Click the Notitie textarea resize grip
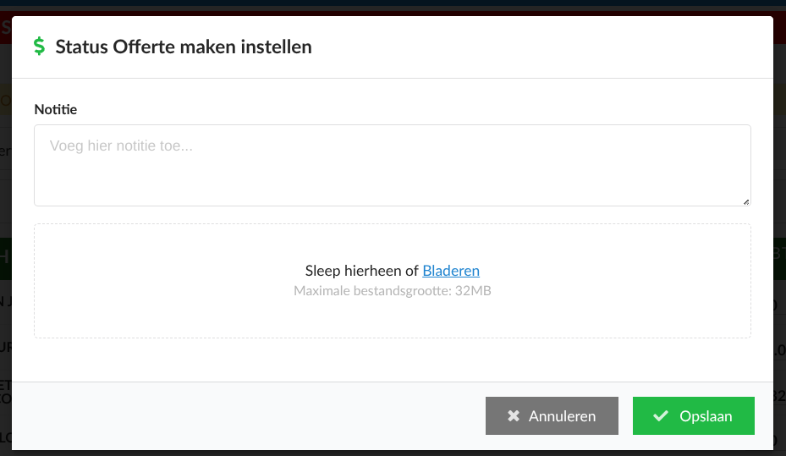The width and height of the screenshot is (786, 456). tap(746, 202)
